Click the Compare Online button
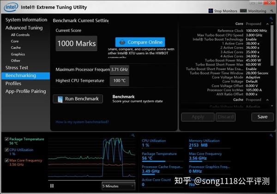Viewport: 277px width, 194px height. tap(140, 42)
